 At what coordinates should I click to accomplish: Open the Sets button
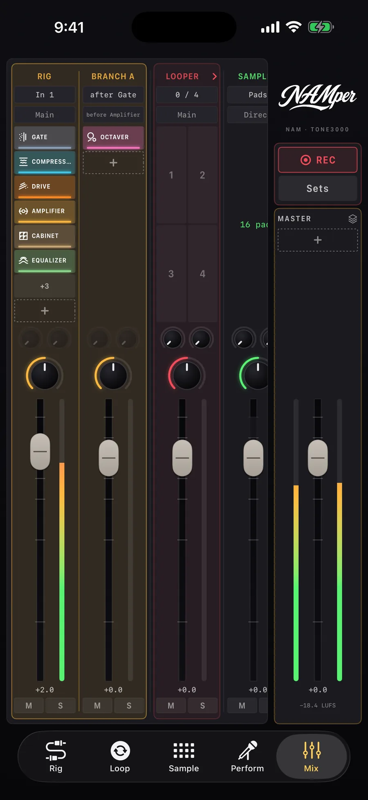point(318,189)
